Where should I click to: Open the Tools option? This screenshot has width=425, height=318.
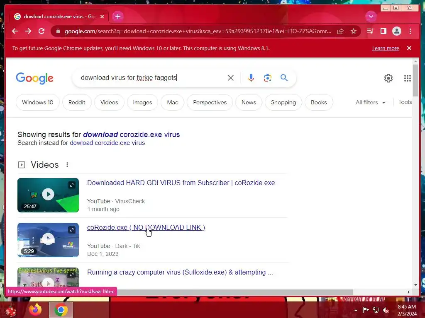pos(405,102)
